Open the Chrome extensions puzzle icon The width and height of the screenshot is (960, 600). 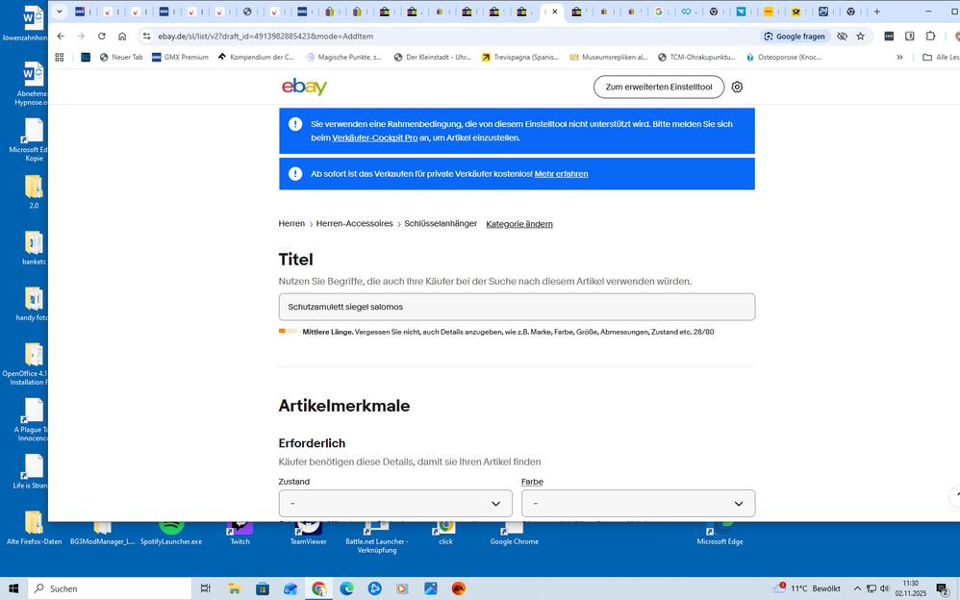coord(930,36)
